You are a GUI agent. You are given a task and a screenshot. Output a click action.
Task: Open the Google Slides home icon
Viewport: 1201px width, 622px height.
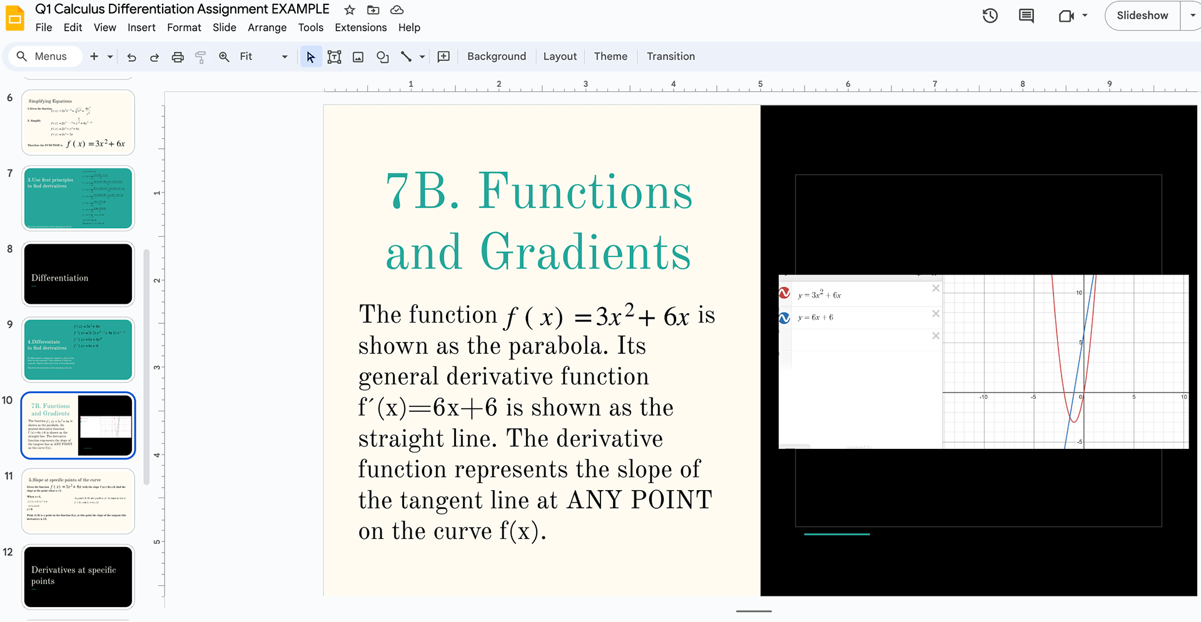pos(15,18)
